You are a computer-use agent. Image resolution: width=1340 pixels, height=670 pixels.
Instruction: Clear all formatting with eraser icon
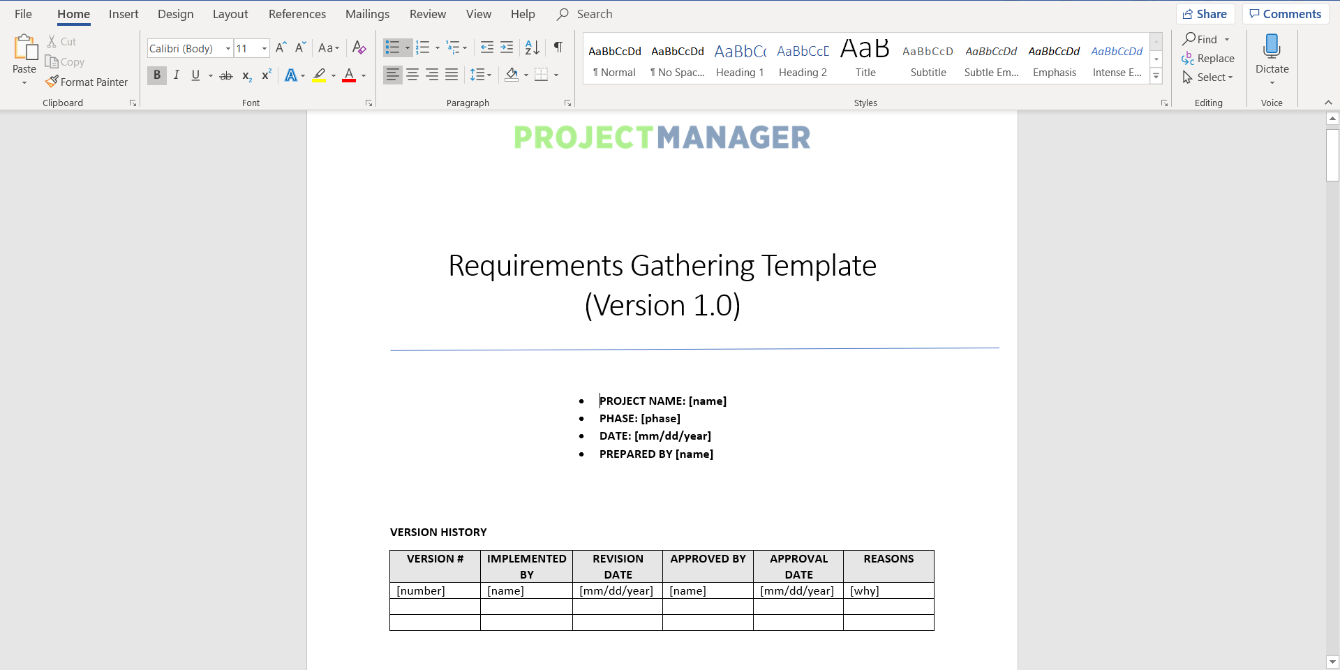pos(359,47)
